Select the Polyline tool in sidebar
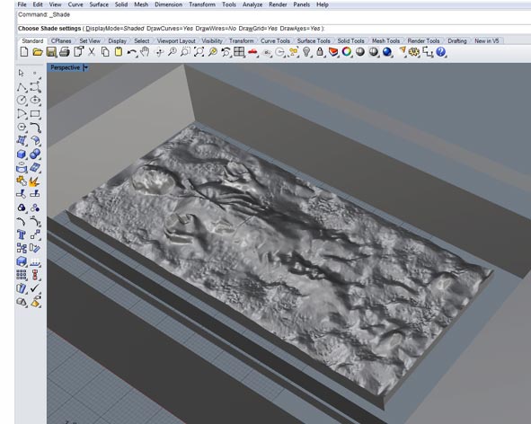This screenshot has width=531, height=424. pos(22,87)
